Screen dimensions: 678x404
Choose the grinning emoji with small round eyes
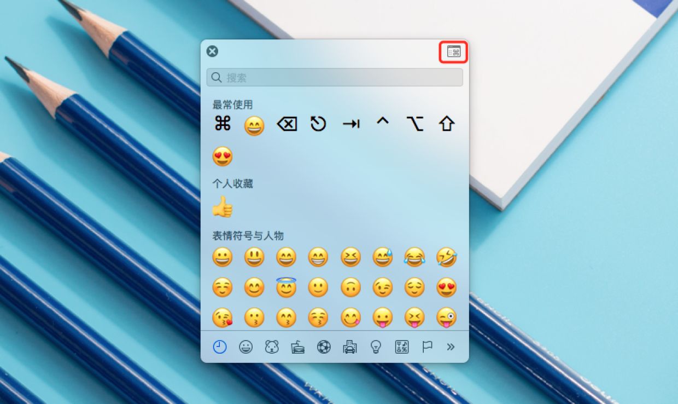[x=223, y=257]
